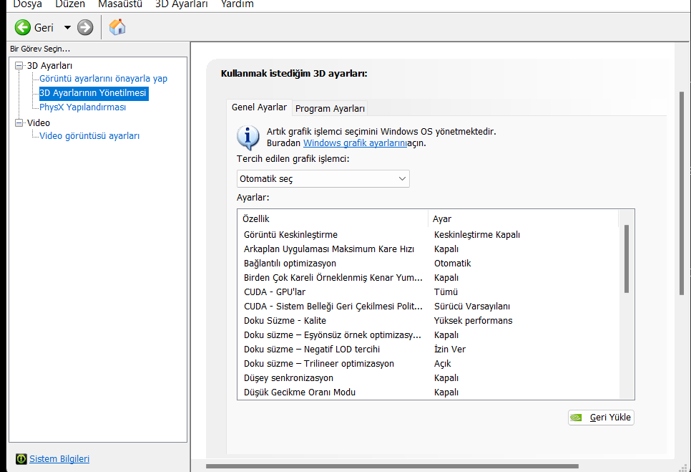Select Doku süzme Eşyönsüz örnek optimizasyon row
Viewport: 691px width, 472px height.
(428, 334)
